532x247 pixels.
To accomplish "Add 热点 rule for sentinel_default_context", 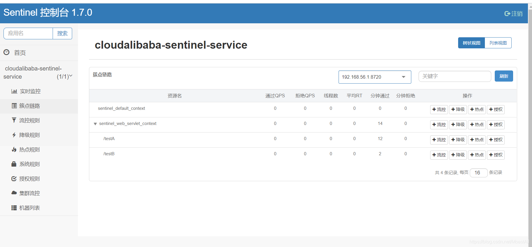I will (477, 110).
